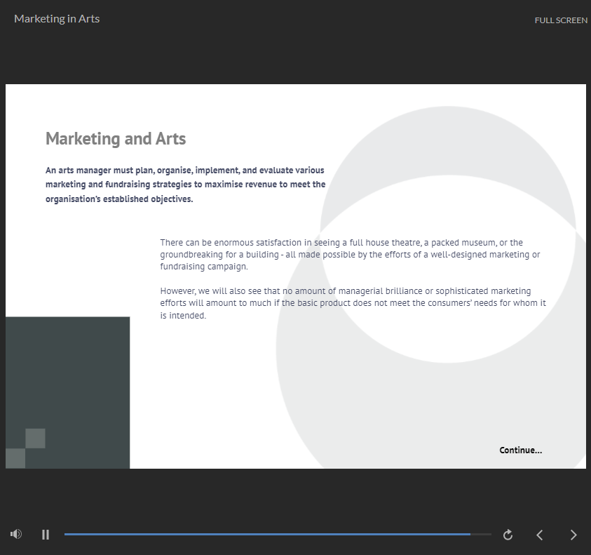Click the blue played portion of the seekbar
This screenshot has width=591, height=555.
tap(266, 535)
